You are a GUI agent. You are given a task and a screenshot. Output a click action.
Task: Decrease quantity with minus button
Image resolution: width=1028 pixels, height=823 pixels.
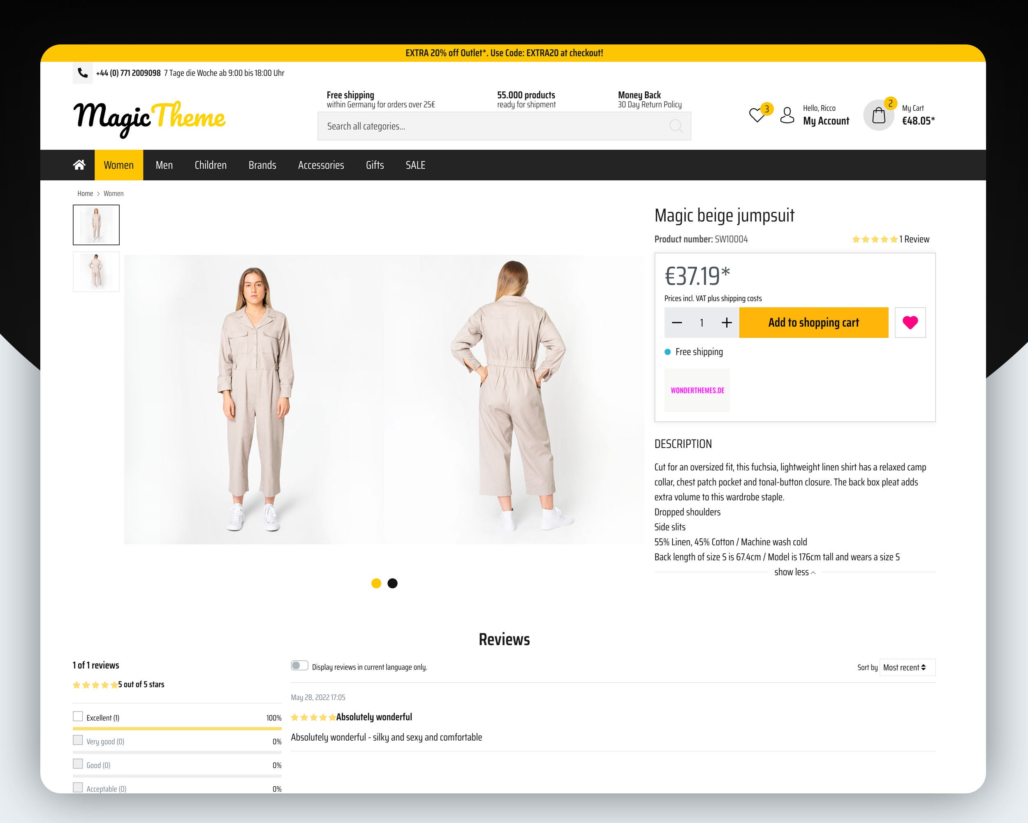[x=676, y=323]
